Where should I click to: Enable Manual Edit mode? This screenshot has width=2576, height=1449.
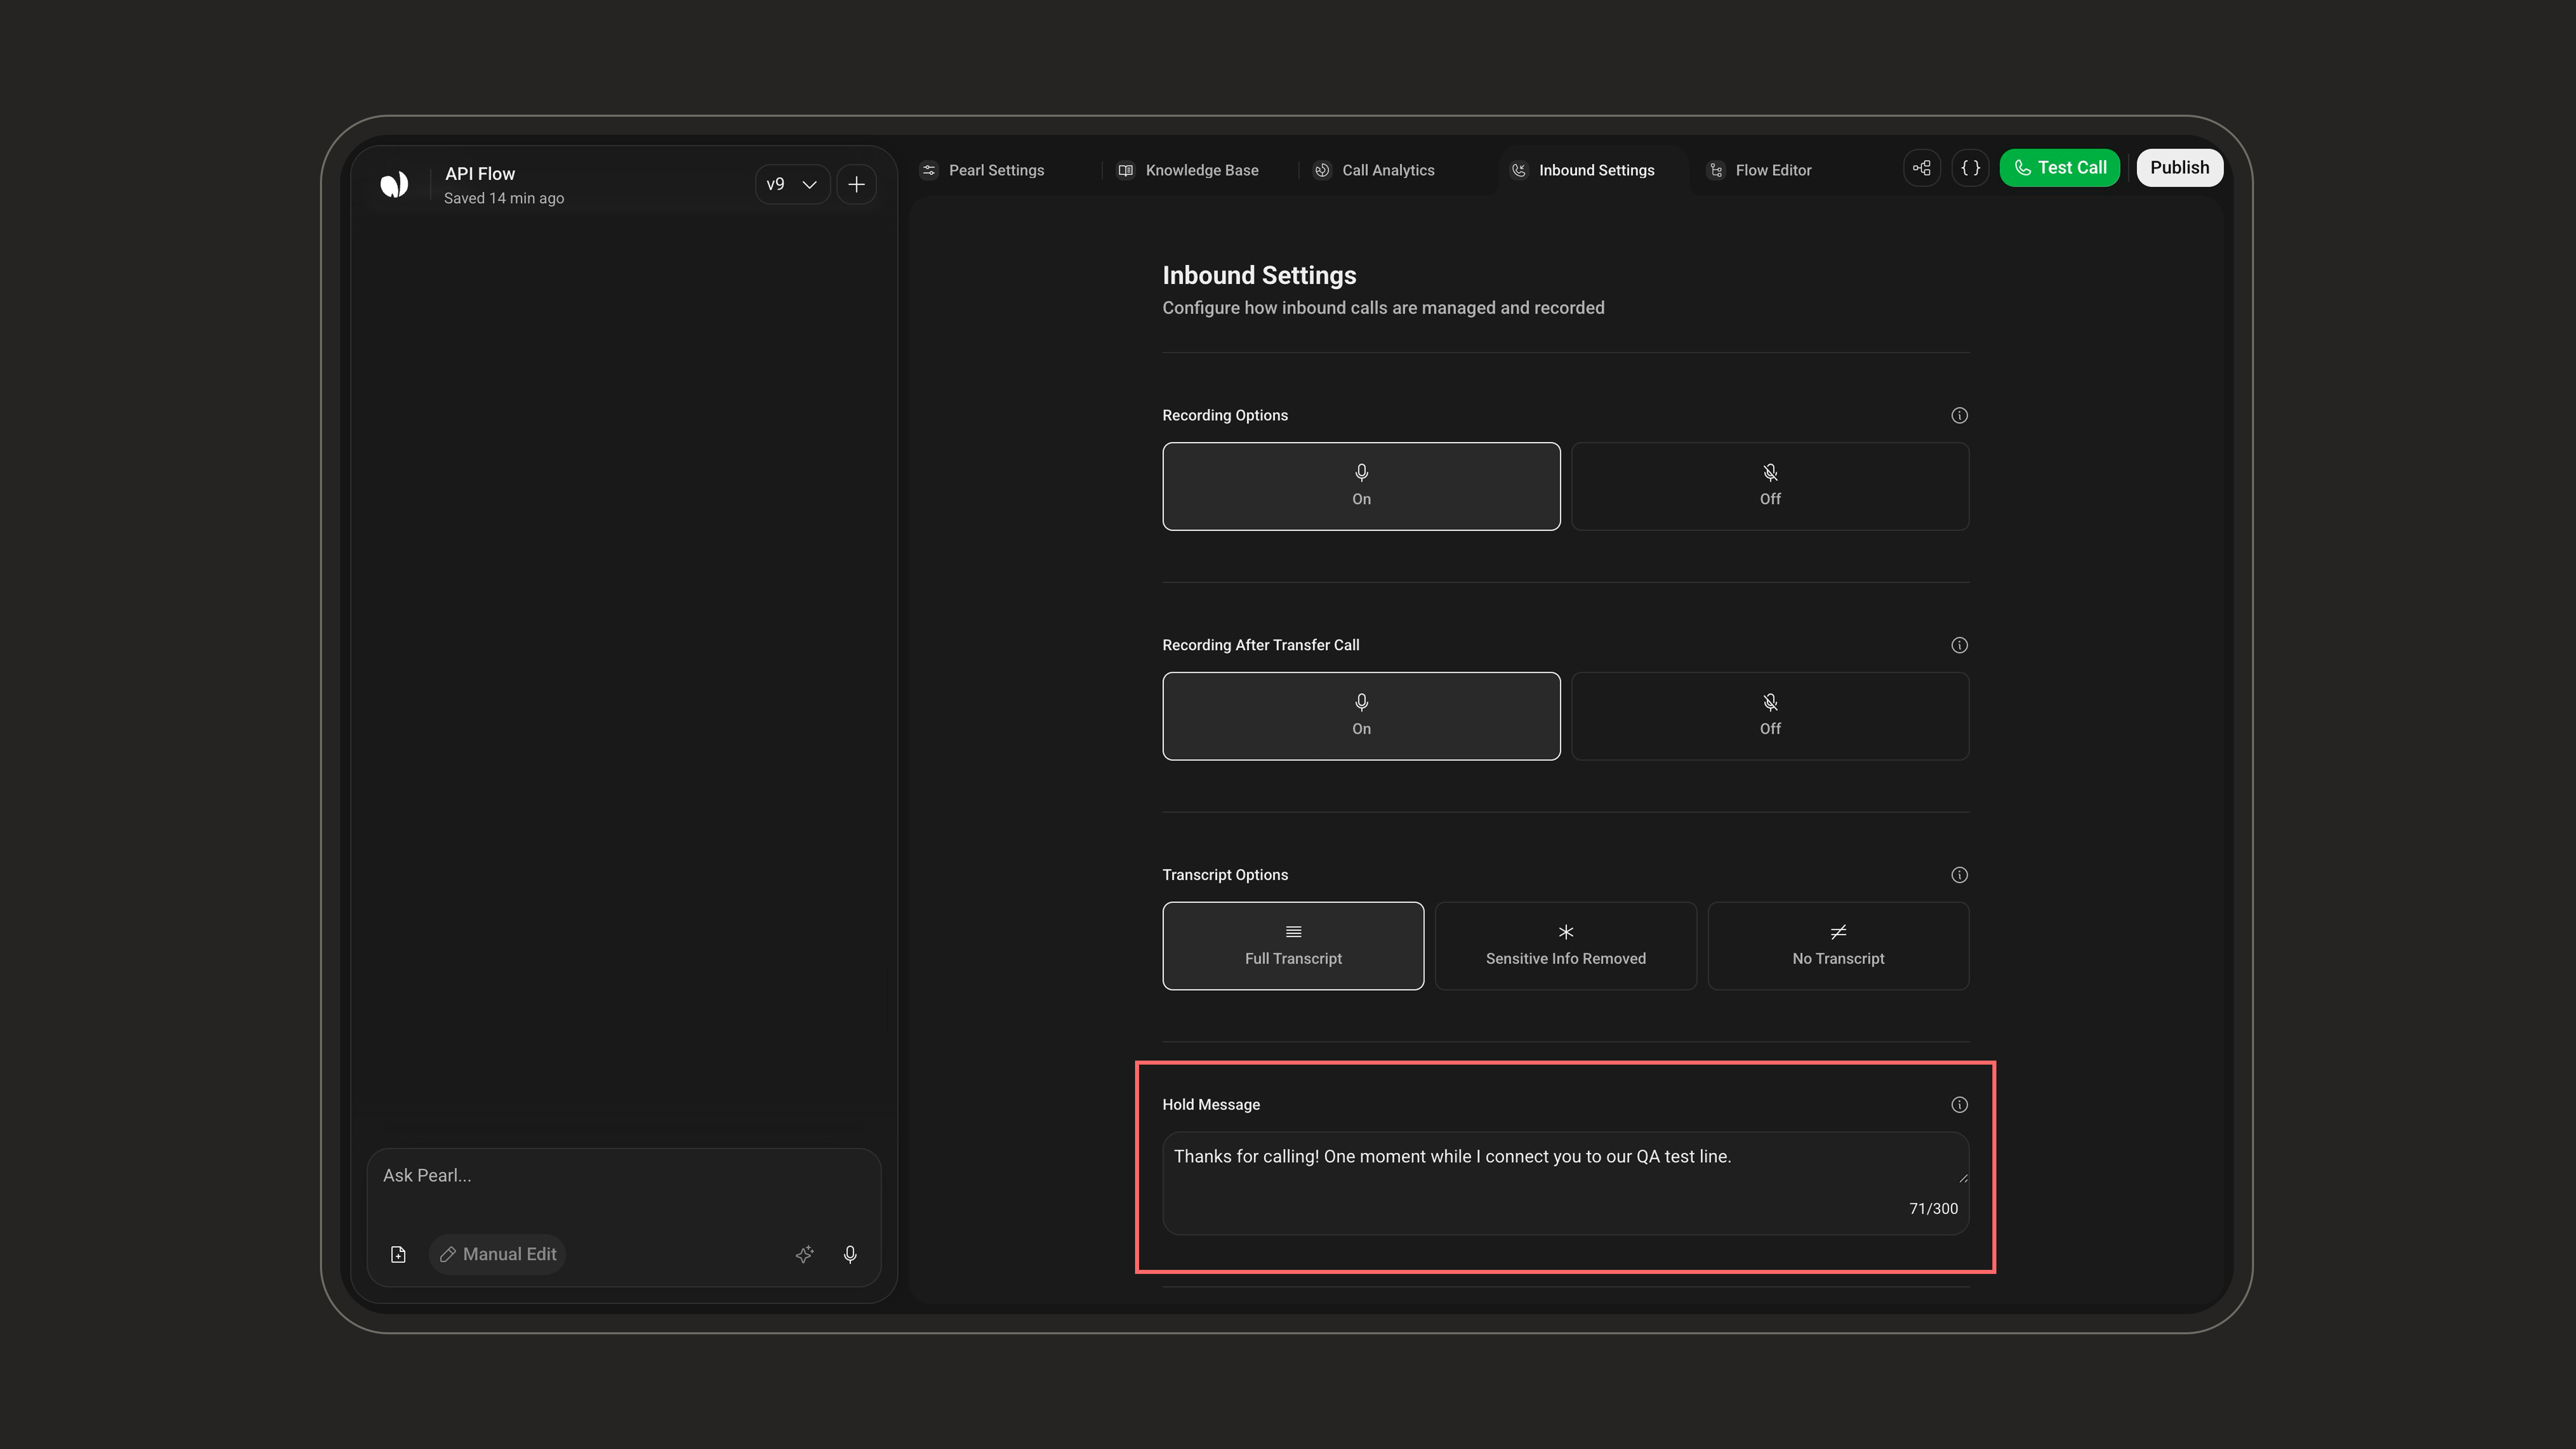497,1254
